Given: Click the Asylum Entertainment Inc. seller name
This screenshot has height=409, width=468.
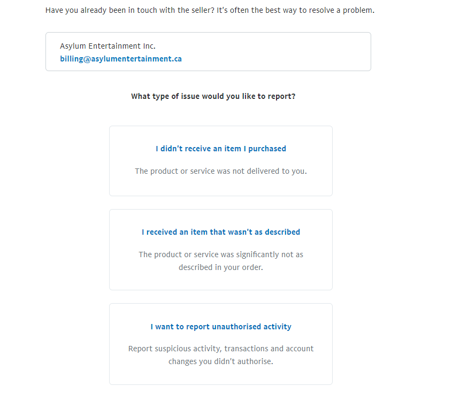Looking at the screenshot, I should (x=108, y=46).
